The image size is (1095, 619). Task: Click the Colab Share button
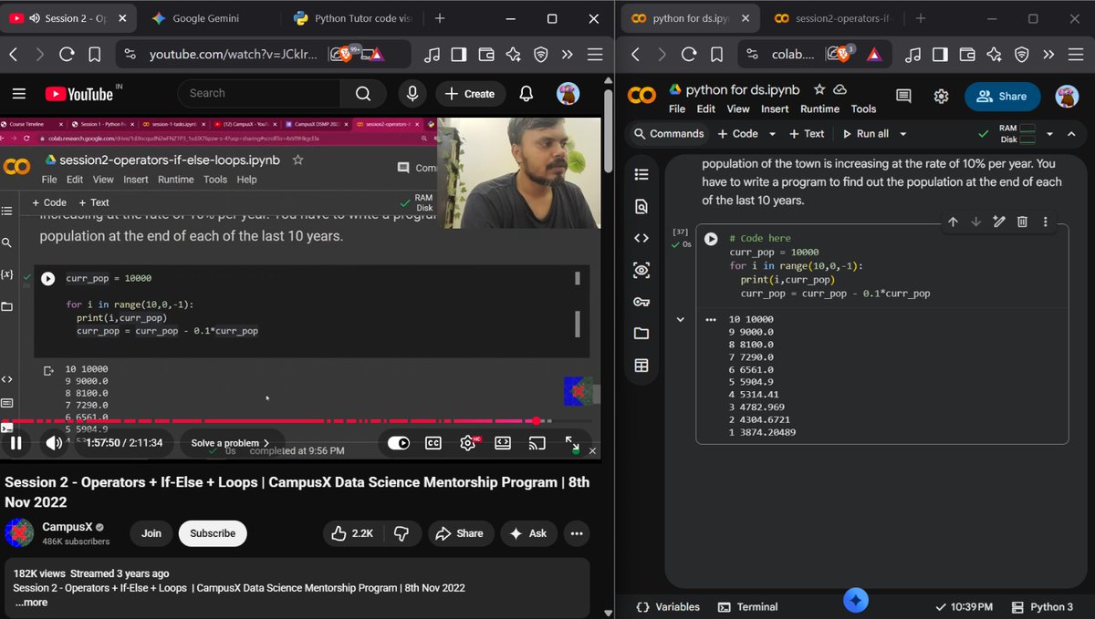(x=1001, y=96)
